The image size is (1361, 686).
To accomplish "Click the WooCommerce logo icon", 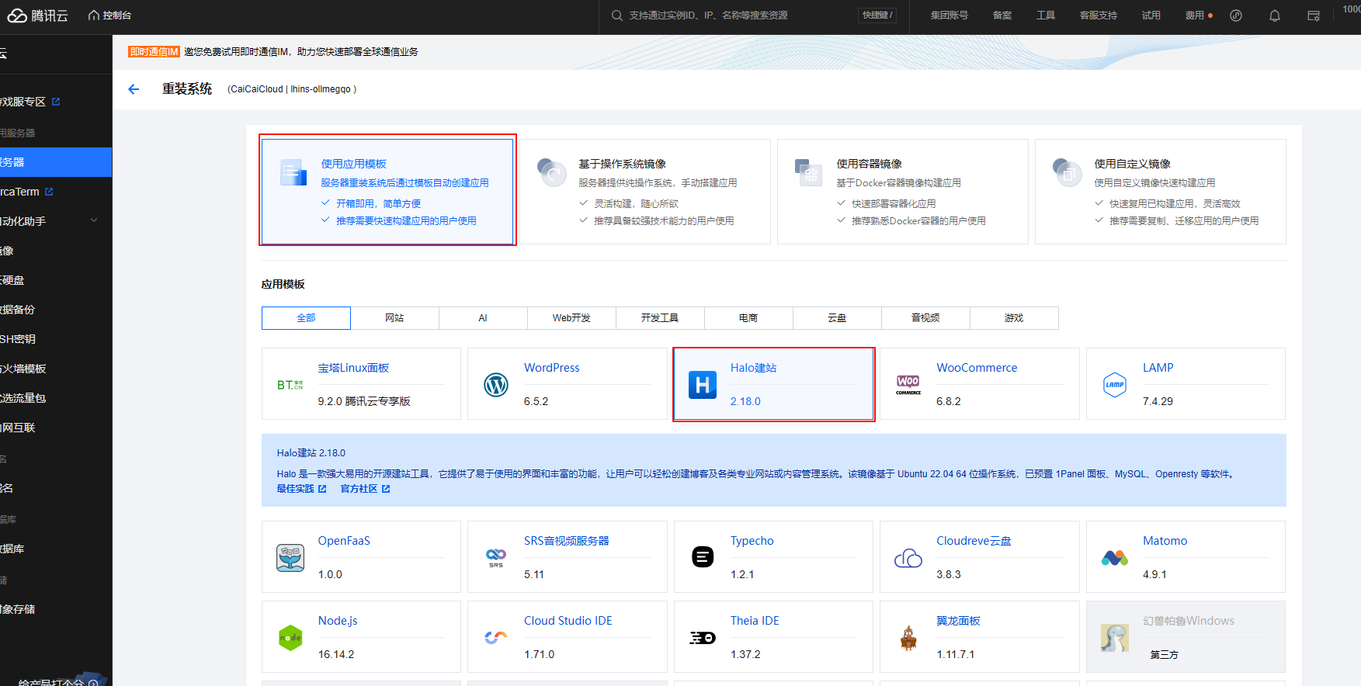I will point(908,384).
